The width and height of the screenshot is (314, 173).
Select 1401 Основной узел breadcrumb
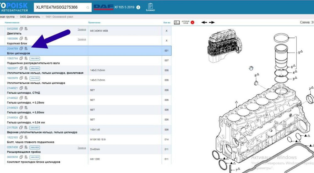tap(57, 17)
